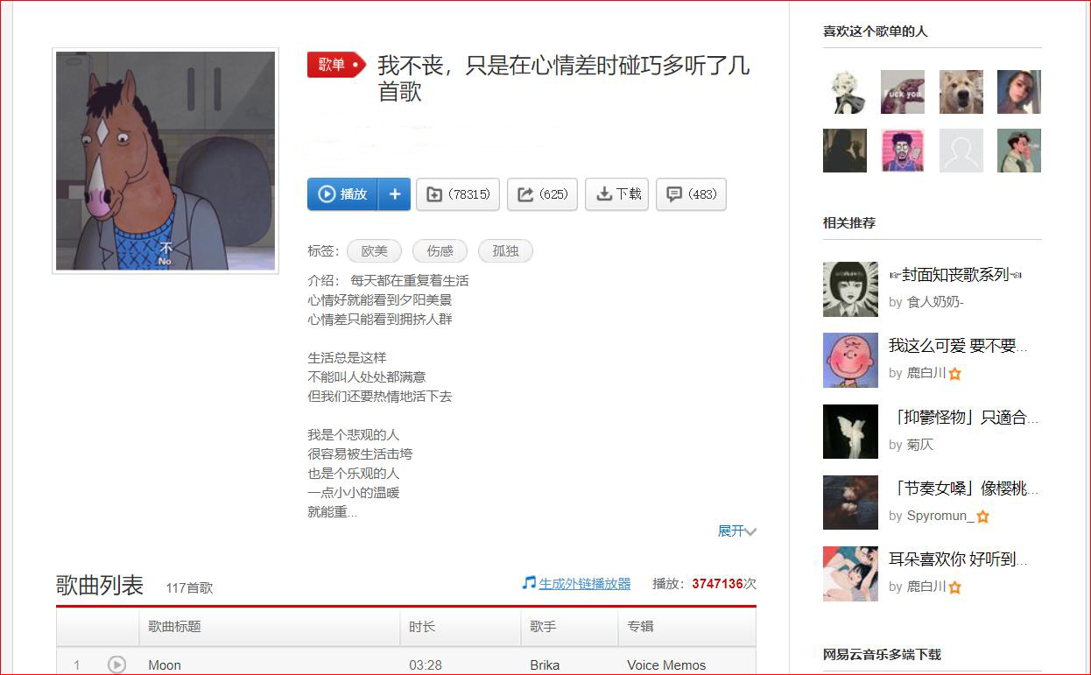Open the 抑鬱怪物 recommended playlist
1091x675 pixels.
tap(963, 417)
